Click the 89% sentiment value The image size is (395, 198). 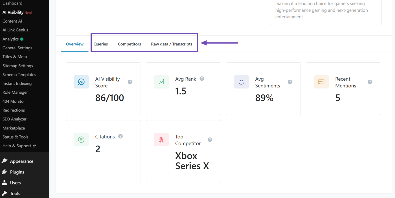tap(264, 98)
